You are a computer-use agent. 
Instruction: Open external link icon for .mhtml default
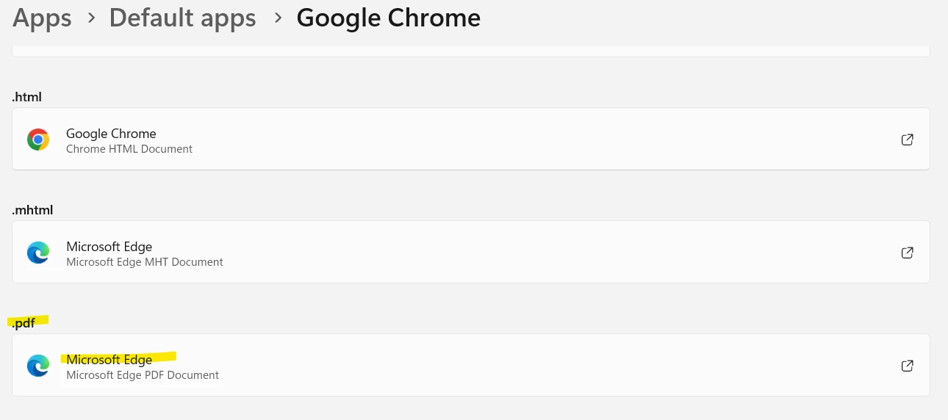(x=907, y=253)
